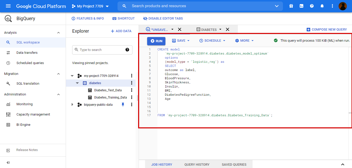
Task: Select the Diabetes_Test_Data table
Action: pos(108,90)
